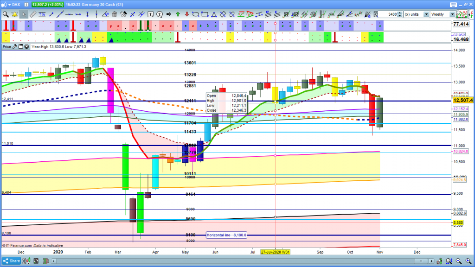Image resolution: width=475 pixels, height=267 pixels.
Task: Open the Price panel label
Action: [x=6, y=46]
